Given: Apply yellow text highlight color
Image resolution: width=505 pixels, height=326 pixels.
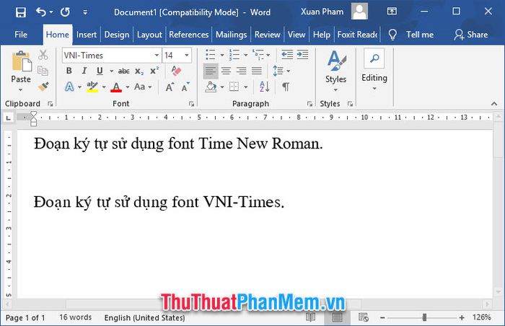Looking at the screenshot, I should coord(92,87).
